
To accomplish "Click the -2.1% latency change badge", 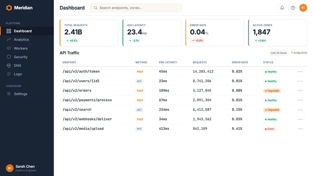I will pos(134,41).
